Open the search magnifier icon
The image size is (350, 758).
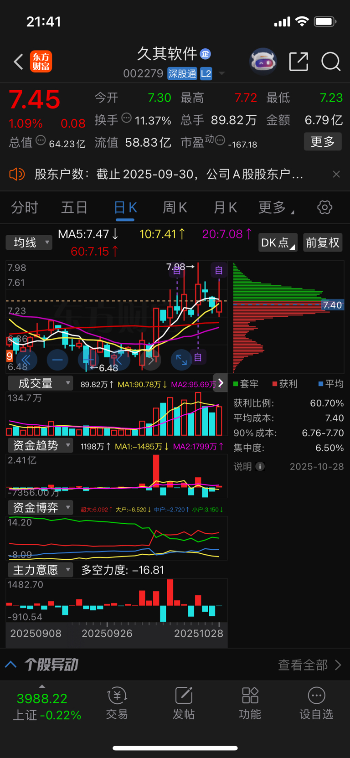click(x=331, y=62)
